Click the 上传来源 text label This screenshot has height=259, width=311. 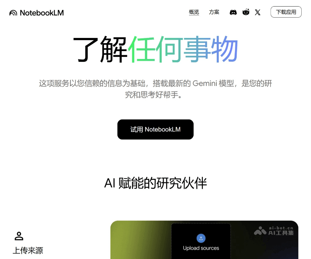click(x=27, y=250)
